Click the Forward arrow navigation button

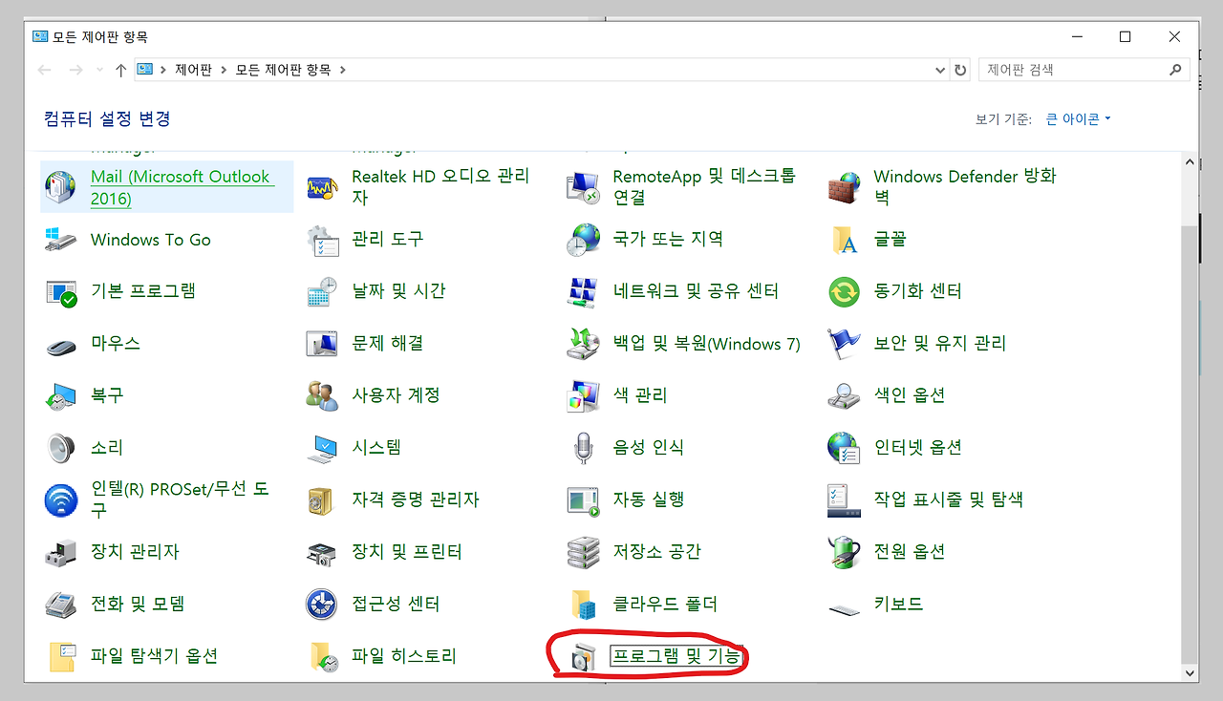(76, 70)
